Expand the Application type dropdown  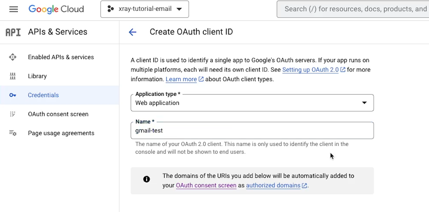pyautogui.click(x=252, y=103)
